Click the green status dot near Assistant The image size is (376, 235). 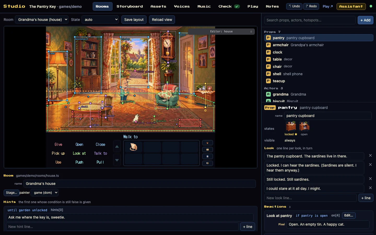point(371,6)
